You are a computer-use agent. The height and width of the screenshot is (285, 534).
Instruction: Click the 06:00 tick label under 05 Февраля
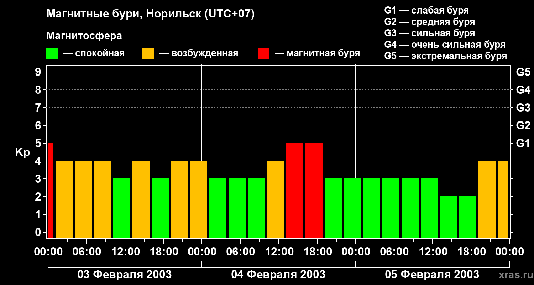point(394,252)
